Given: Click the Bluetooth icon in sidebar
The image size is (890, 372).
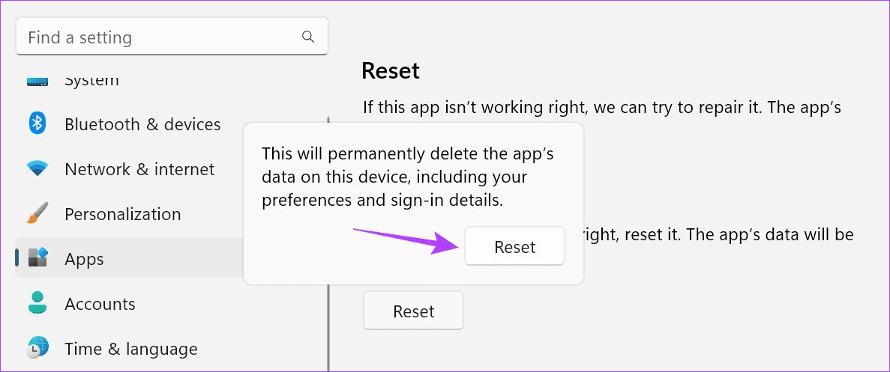Looking at the screenshot, I should click(x=37, y=124).
